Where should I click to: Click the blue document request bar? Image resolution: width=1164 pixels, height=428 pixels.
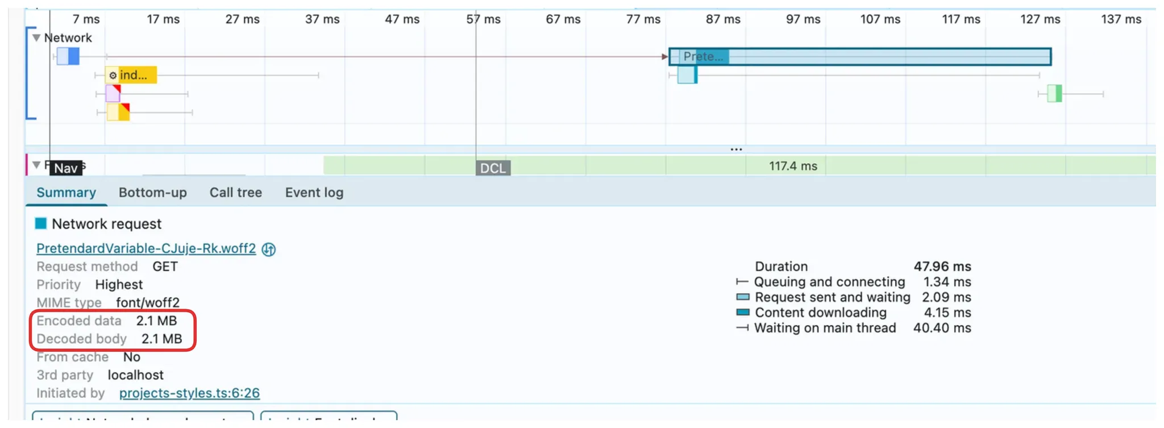[68, 56]
